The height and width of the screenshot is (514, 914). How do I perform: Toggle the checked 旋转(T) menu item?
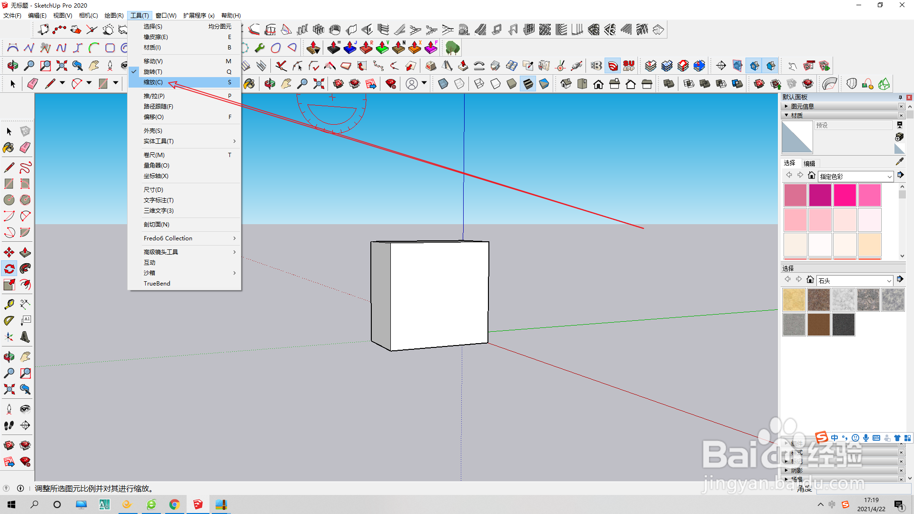(x=153, y=72)
